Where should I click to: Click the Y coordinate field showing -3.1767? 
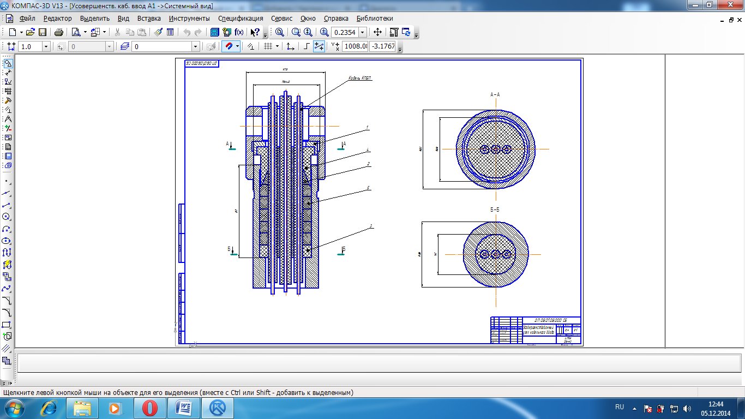383,46
